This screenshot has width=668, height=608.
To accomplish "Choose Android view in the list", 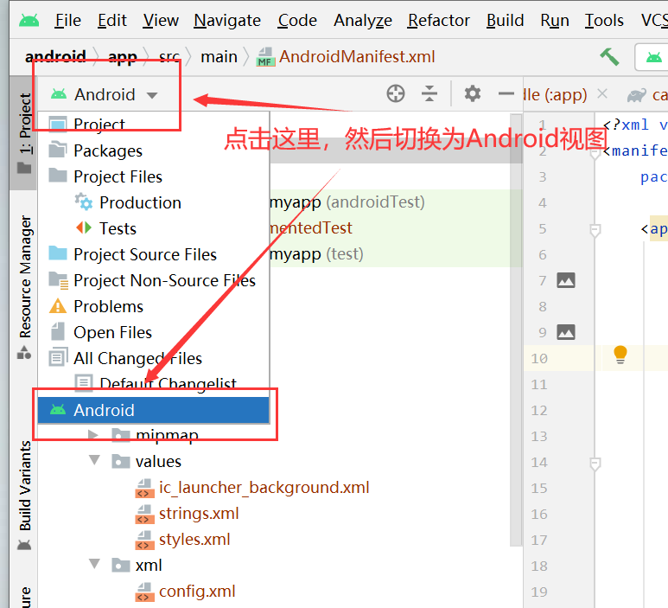I will (x=153, y=410).
